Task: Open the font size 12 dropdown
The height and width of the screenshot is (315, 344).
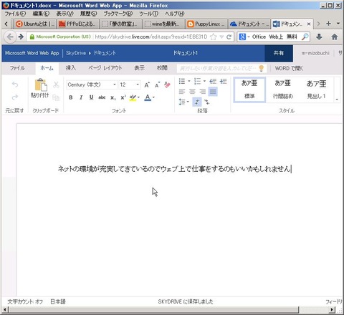Action: click(x=138, y=84)
